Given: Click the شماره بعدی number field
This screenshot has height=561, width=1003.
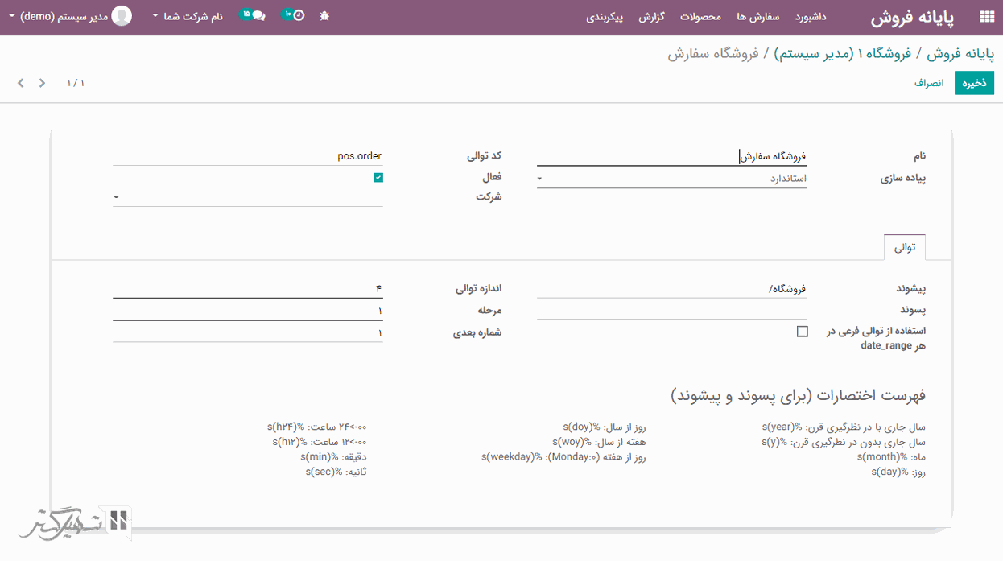Looking at the screenshot, I should [247, 332].
